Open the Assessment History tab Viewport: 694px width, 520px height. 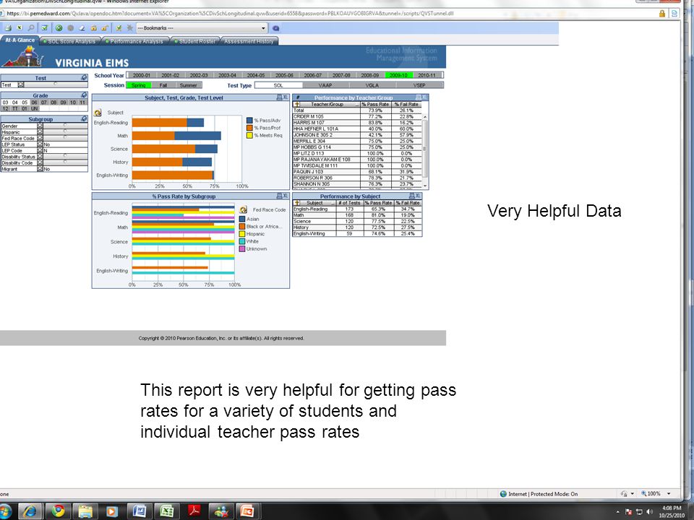coord(249,41)
